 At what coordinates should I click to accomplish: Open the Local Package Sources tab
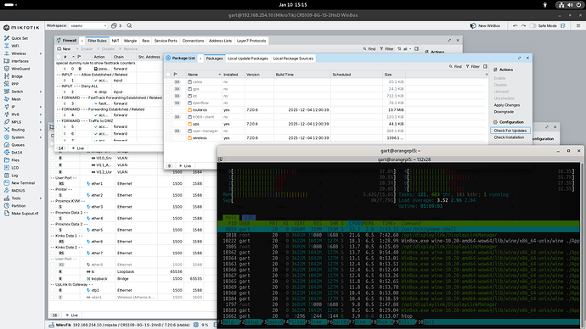[293, 59]
